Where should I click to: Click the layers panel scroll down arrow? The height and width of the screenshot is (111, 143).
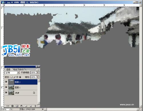tap(39, 103)
